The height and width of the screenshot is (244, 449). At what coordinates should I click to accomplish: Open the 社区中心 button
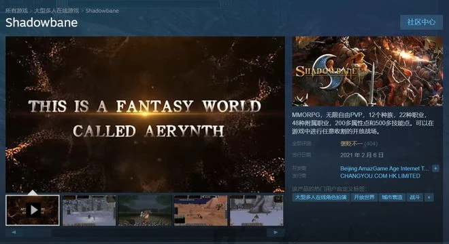point(421,22)
